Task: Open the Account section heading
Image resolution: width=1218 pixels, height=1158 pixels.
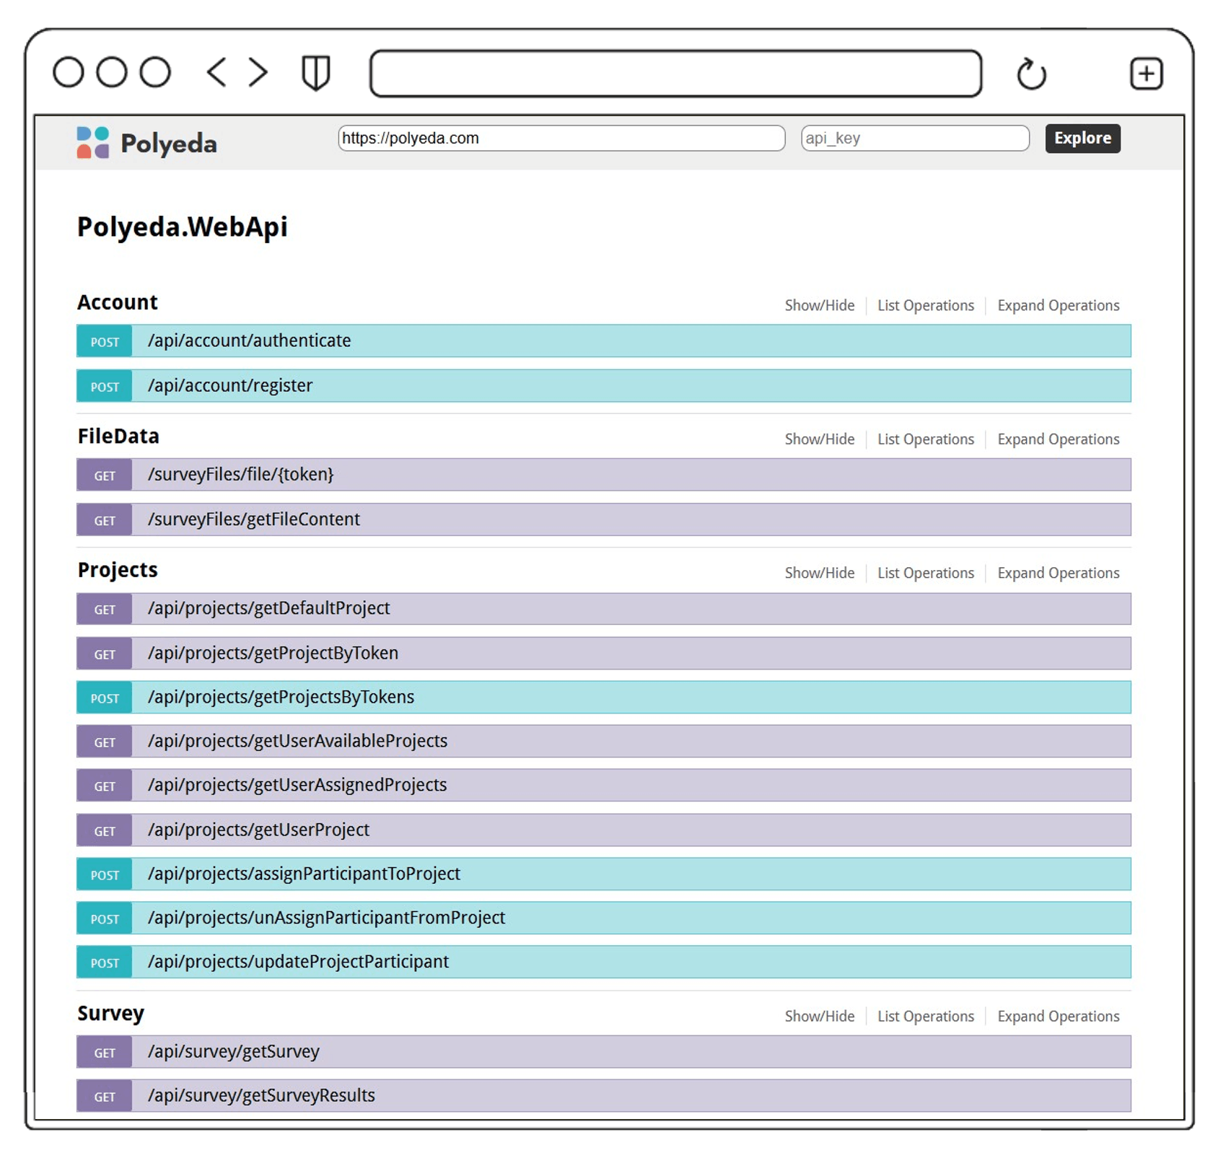Action: (x=118, y=302)
